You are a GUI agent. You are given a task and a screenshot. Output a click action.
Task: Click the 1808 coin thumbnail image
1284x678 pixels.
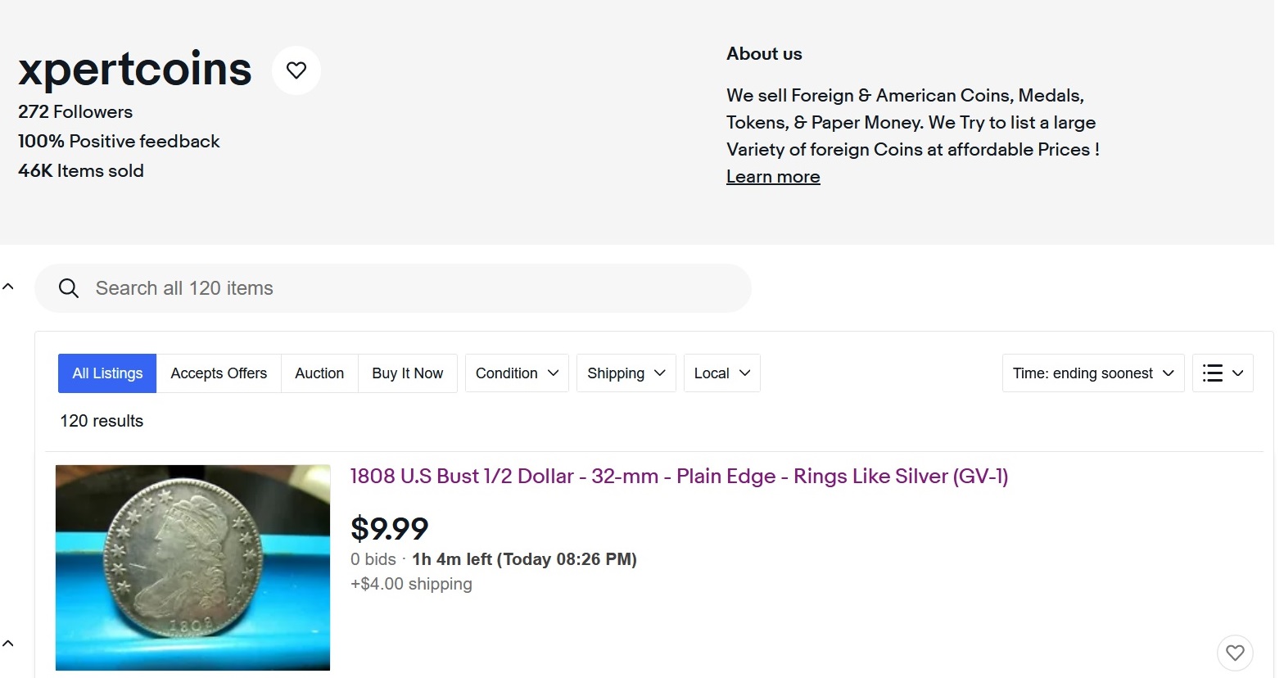[x=192, y=567]
